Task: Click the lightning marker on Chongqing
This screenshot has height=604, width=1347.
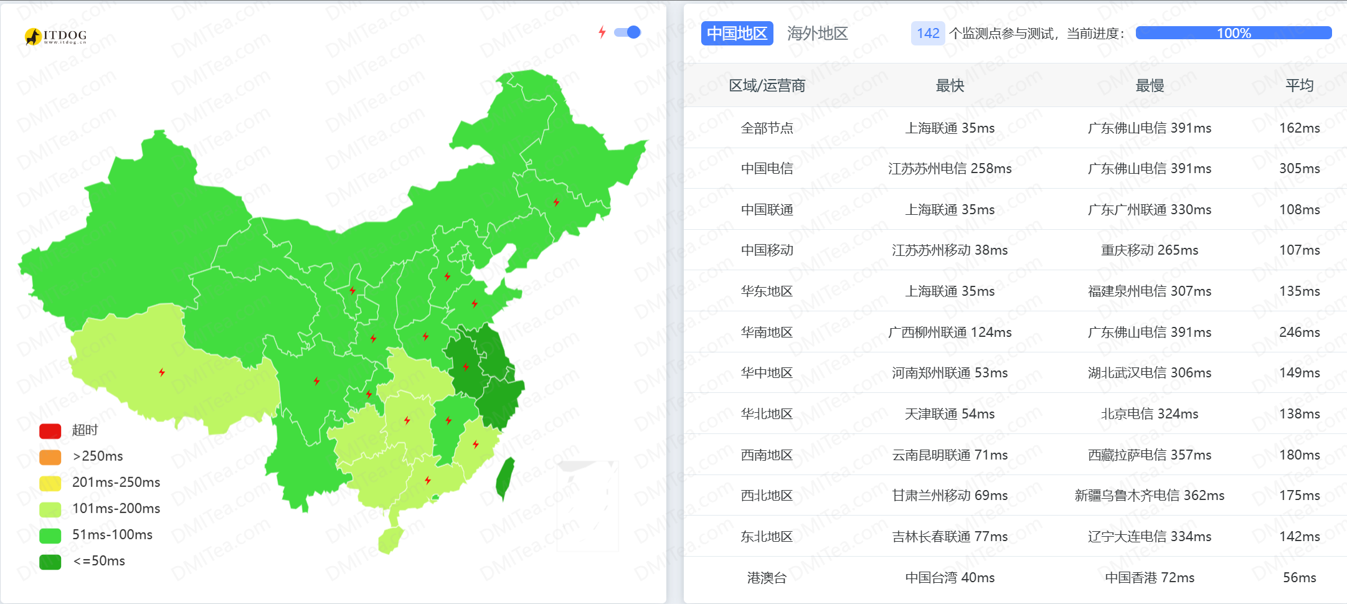Action: click(x=369, y=394)
